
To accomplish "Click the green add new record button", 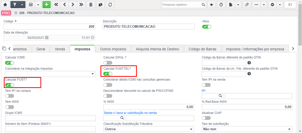I will pyautogui.click(x=46, y=5).
